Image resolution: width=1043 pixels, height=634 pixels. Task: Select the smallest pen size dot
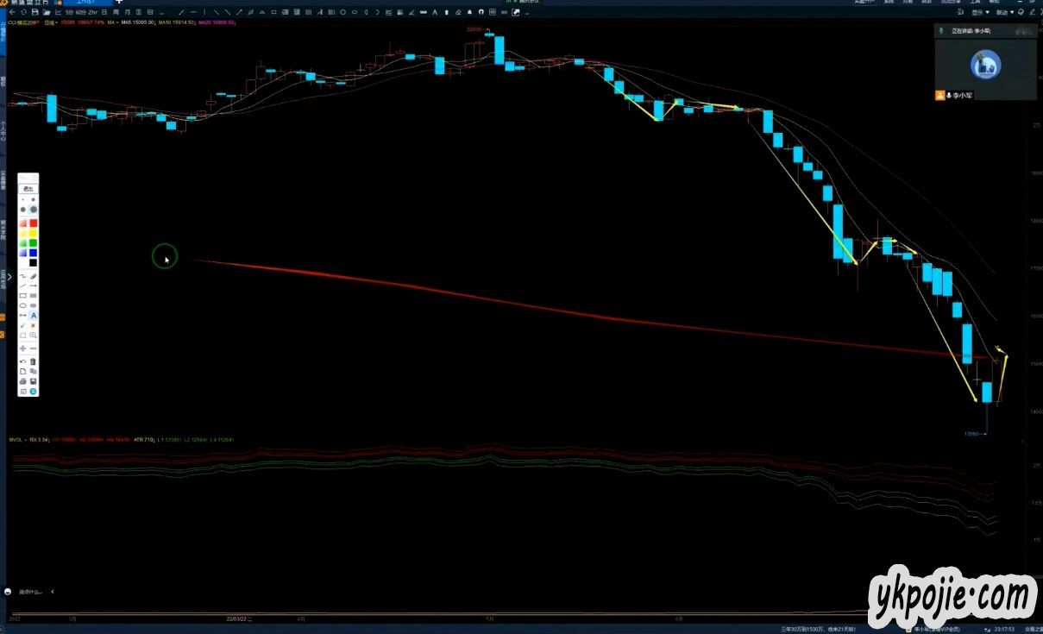(x=23, y=199)
